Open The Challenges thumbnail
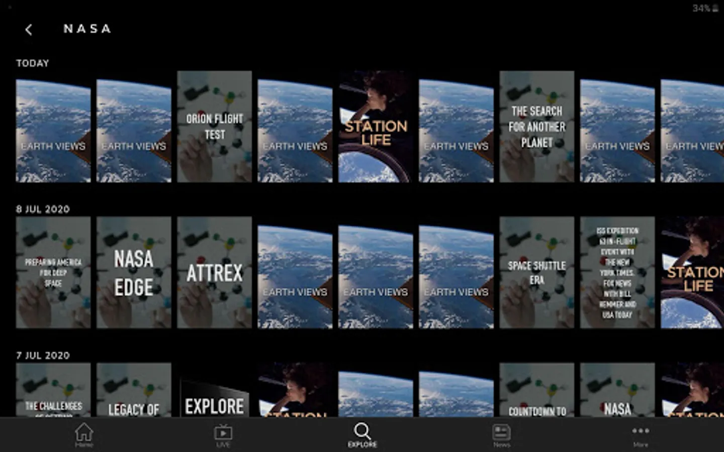 point(53,390)
